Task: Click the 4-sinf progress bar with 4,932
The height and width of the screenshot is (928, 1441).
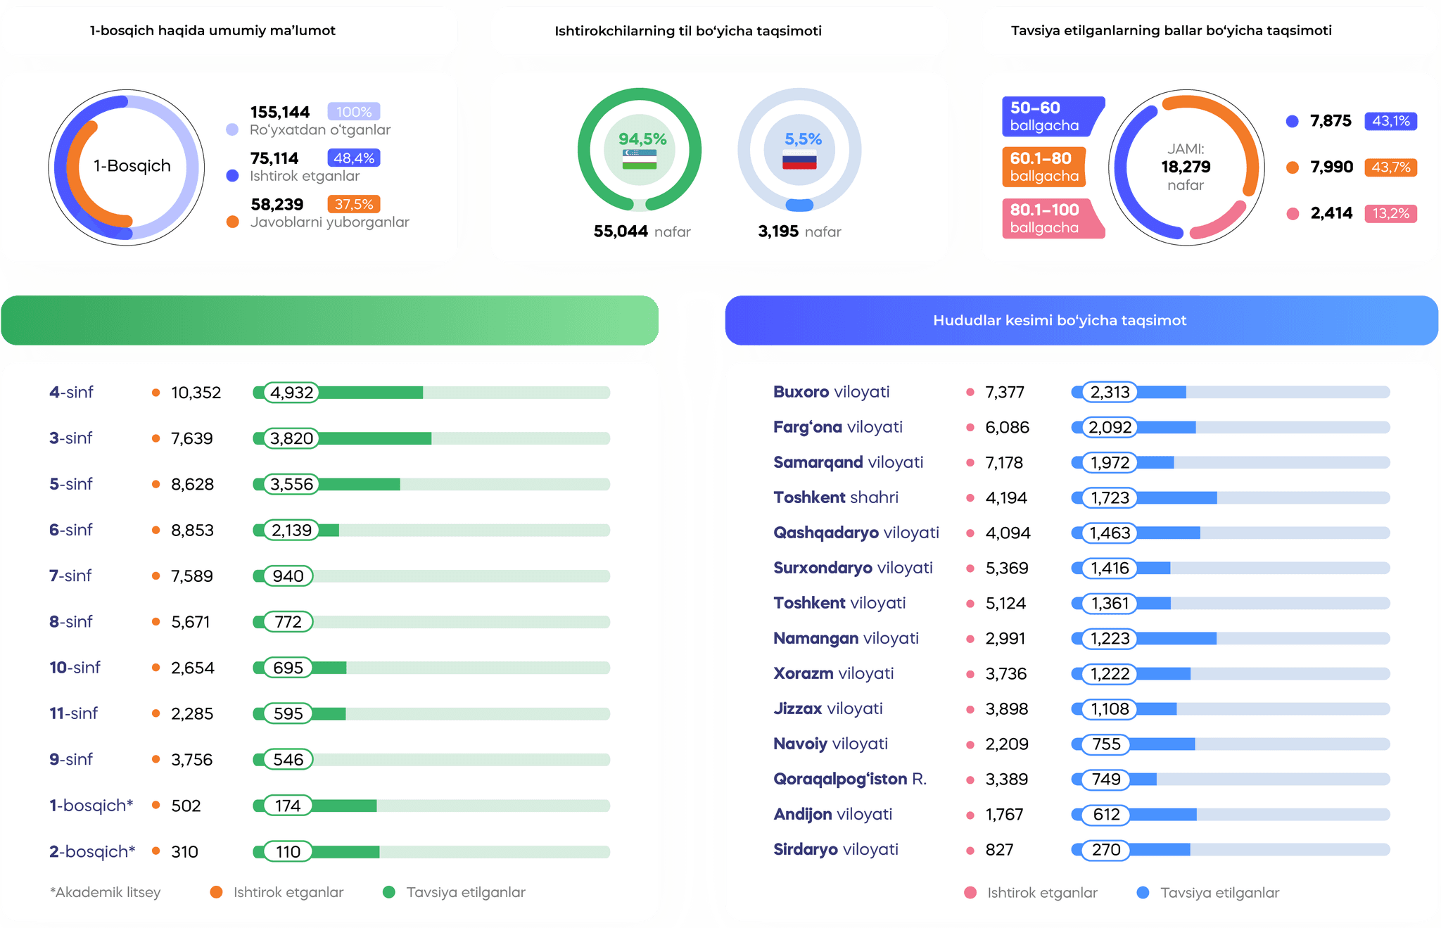Action: 431,393
